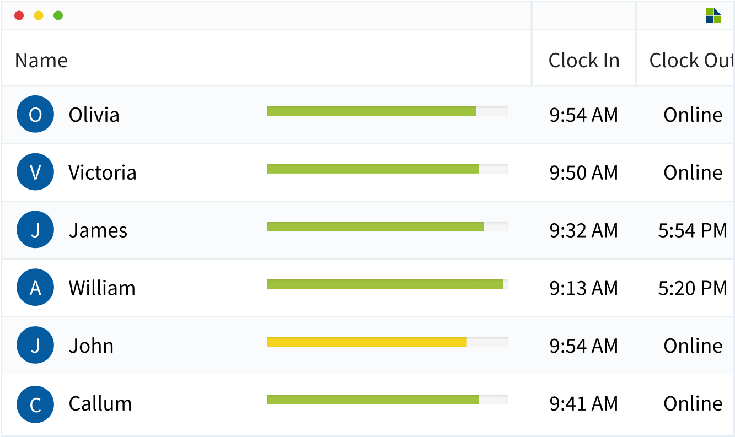Open Callum's name link
Viewport: 735px width, 437px height.
pos(100,403)
